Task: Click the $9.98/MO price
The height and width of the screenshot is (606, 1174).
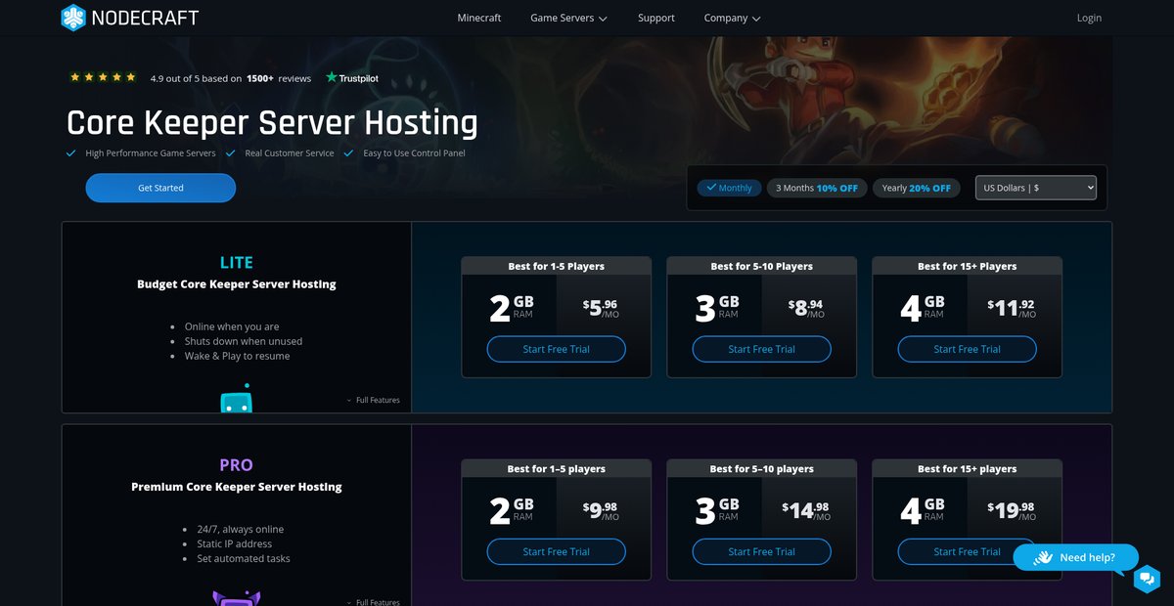Action: click(x=601, y=510)
